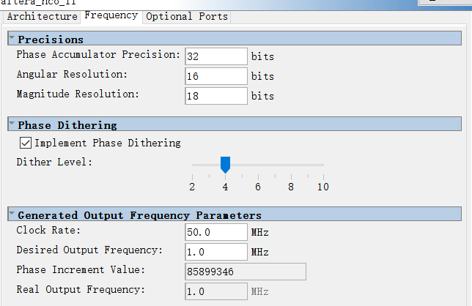
Task: Set Dither Level to tick 2
Action: (x=192, y=165)
